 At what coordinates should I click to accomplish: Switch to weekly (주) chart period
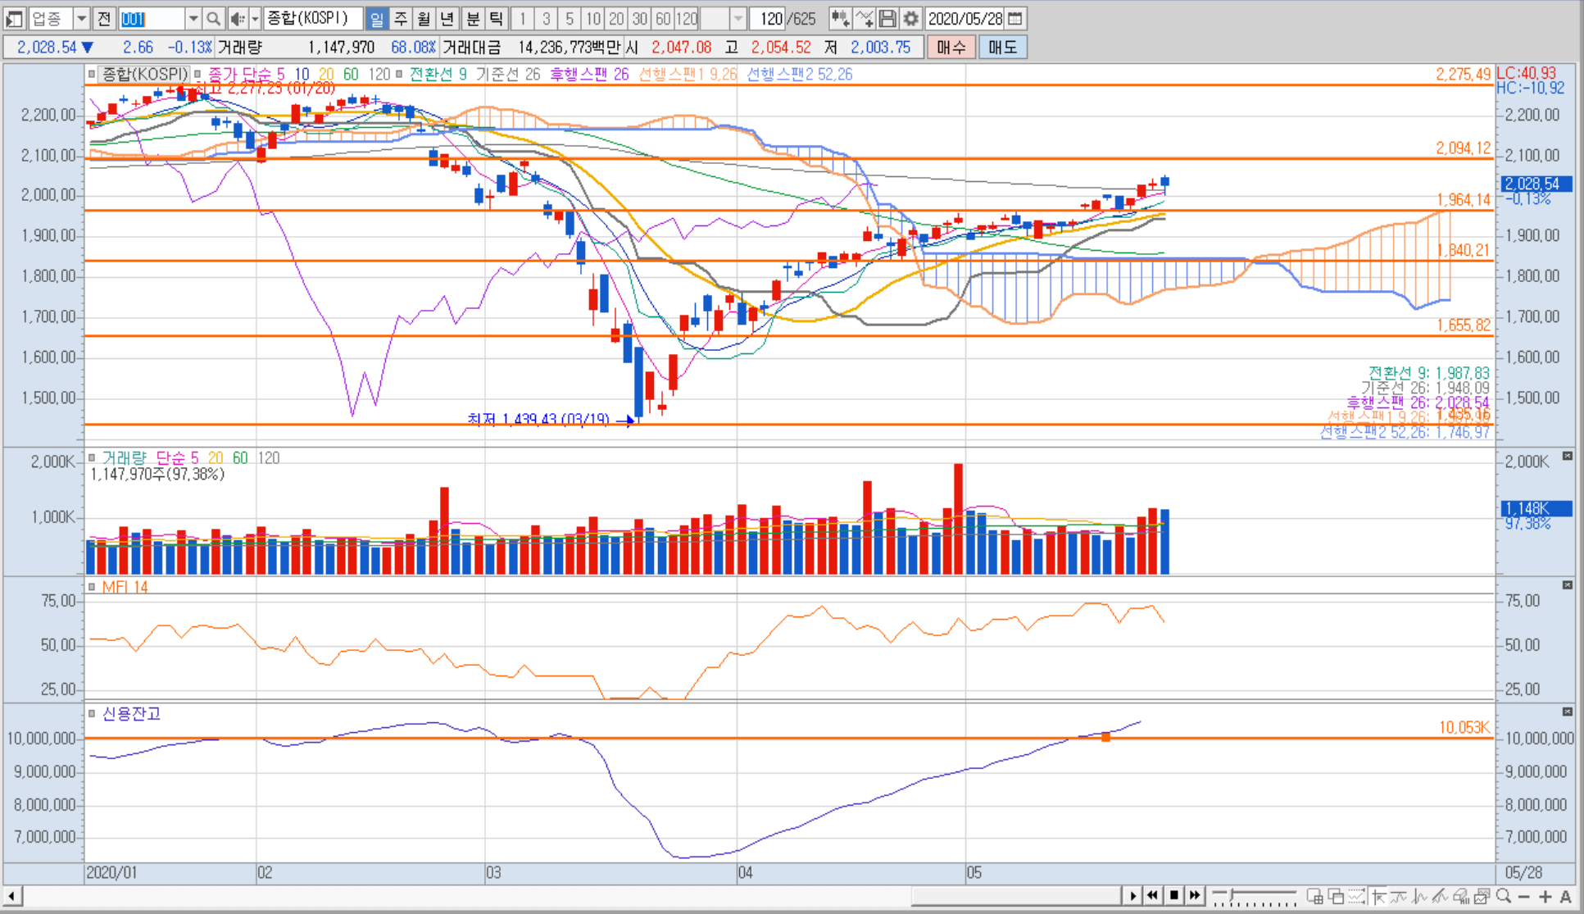[401, 18]
